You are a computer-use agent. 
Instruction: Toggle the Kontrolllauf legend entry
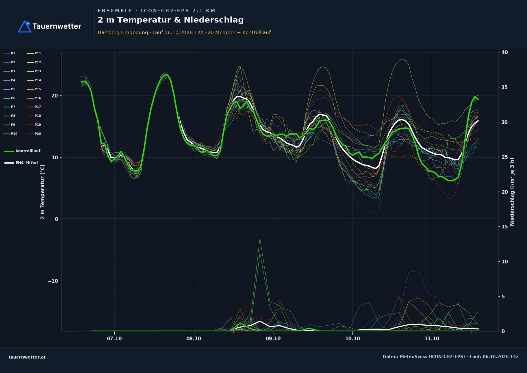coord(22,151)
